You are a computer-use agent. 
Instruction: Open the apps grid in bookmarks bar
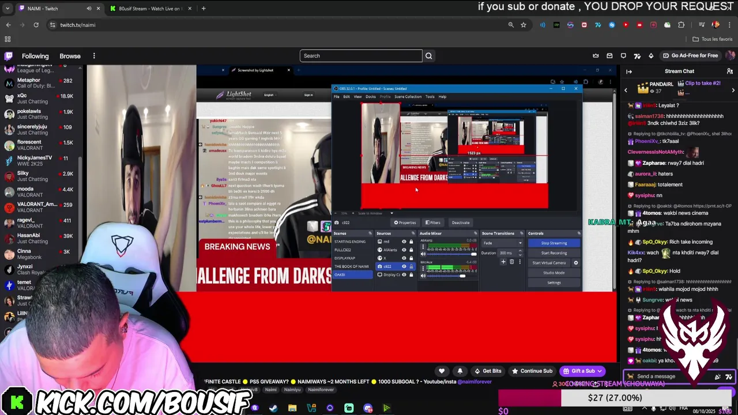(7, 39)
